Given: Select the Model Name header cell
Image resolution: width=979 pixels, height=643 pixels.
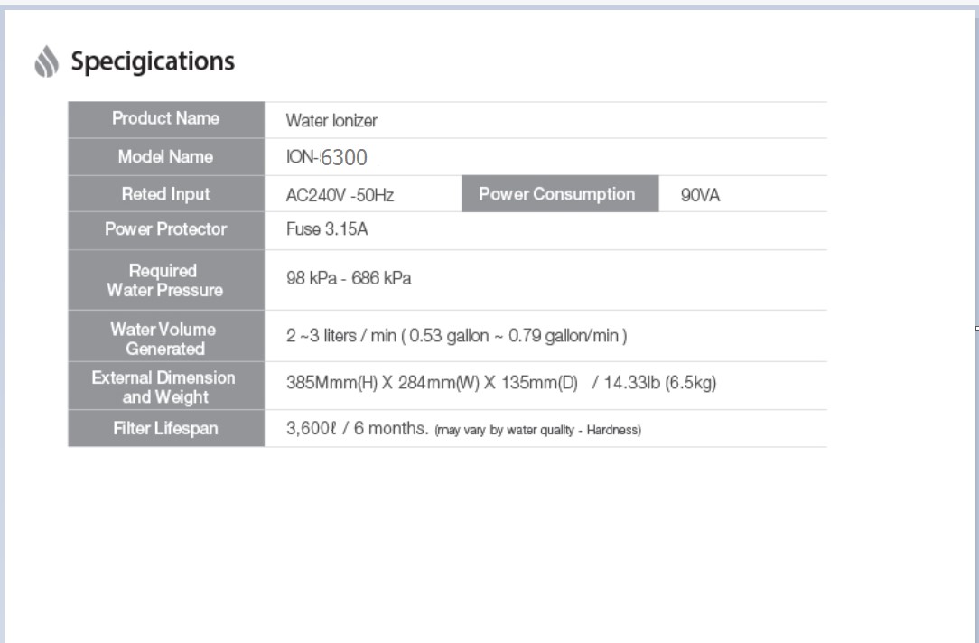Looking at the screenshot, I should click(166, 157).
